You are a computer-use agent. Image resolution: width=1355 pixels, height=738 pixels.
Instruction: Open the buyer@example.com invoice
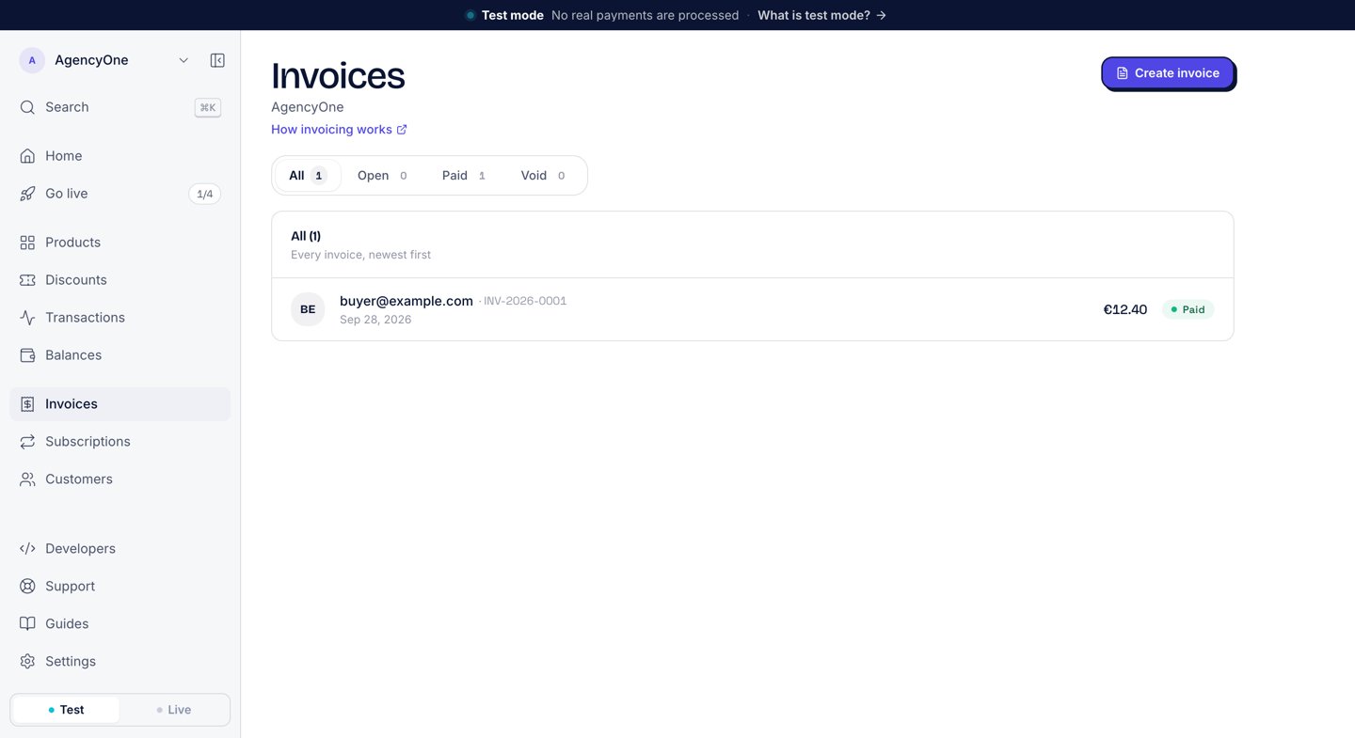pos(752,309)
